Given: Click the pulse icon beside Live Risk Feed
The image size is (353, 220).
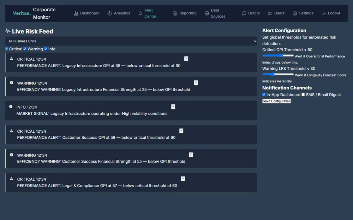Looking at the screenshot, I should point(8,31).
